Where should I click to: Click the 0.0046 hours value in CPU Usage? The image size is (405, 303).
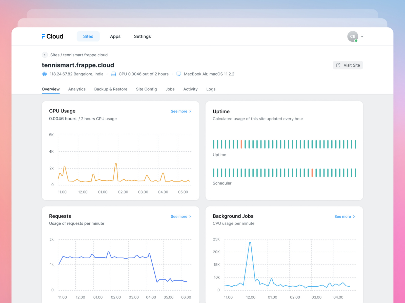coord(63,119)
